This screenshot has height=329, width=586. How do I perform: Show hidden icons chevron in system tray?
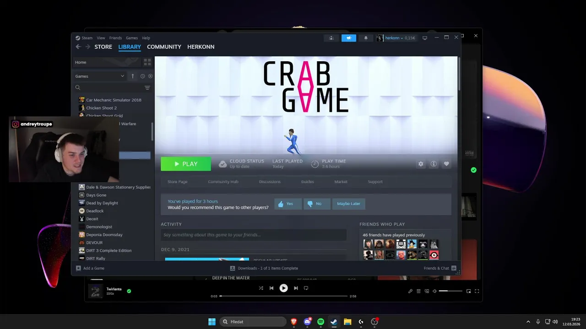(528, 322)
